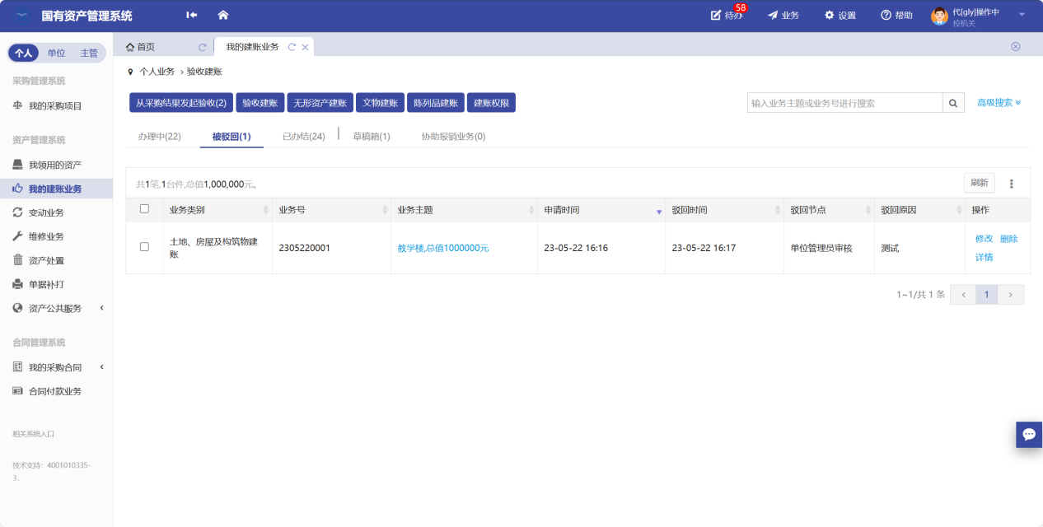Image resolution: width=1043 pixels, height=527 pixels.
Task: Click the business search input field
Action: pos(844,103)
